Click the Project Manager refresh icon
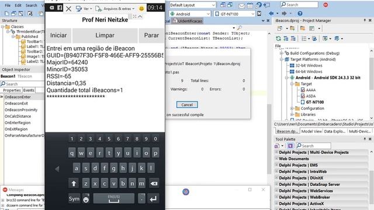The height and width of the screenshot is (210, 374). [278, 38]
